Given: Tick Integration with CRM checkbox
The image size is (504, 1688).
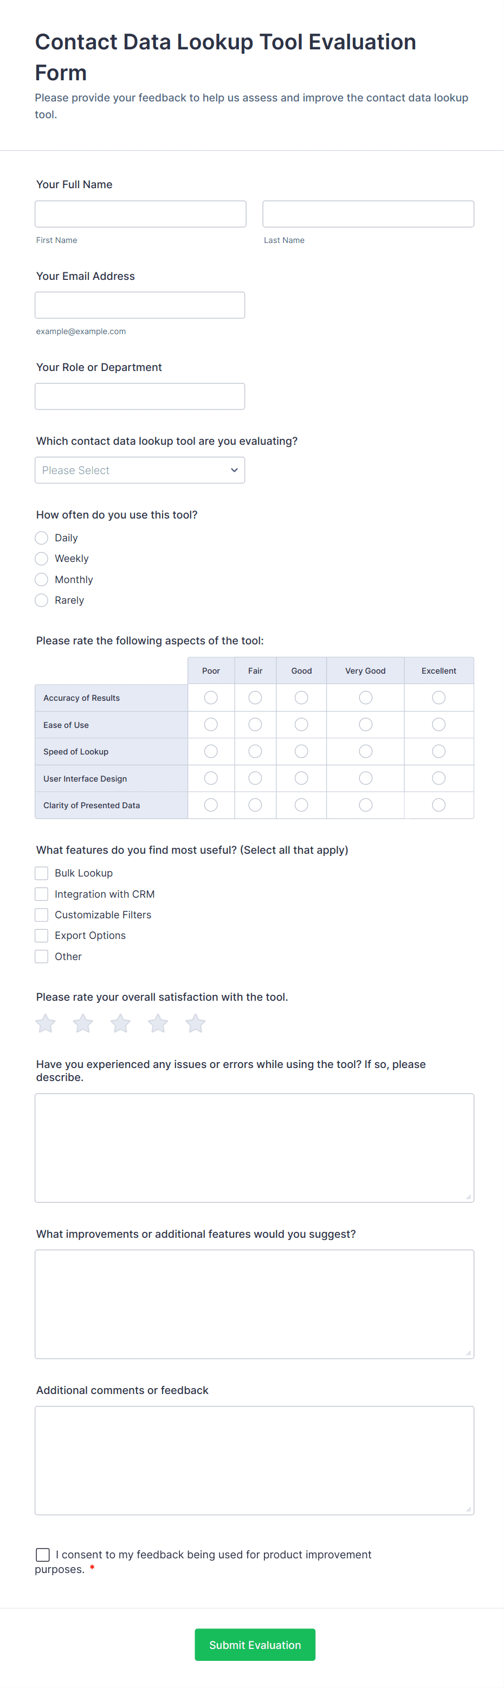Looking at the screenshot, I should coord(42,894).
